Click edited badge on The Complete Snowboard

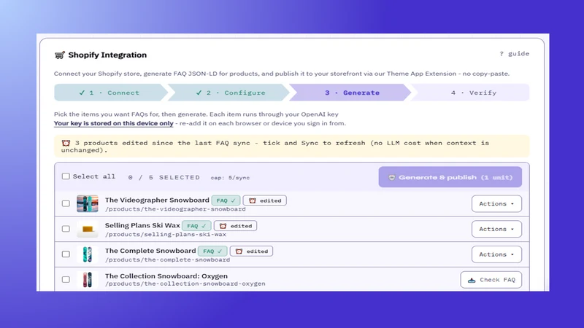[x=251, y=251]
